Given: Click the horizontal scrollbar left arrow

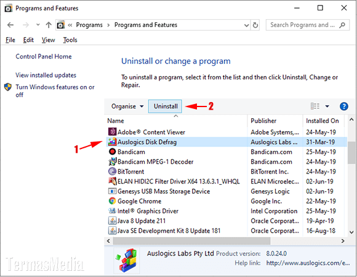Looking at the screenshot, I should [x=108, y=241].
